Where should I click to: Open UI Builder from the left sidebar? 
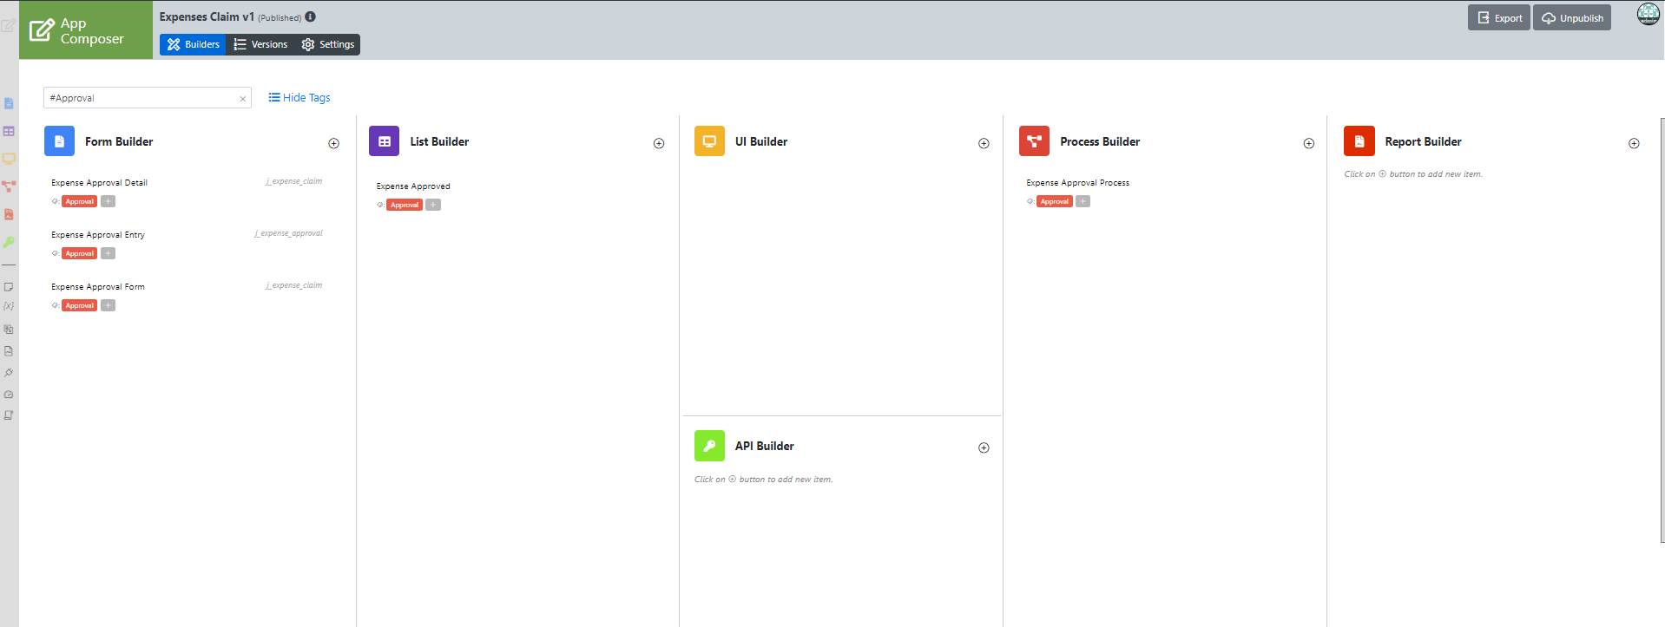click(x=9, y=159)
